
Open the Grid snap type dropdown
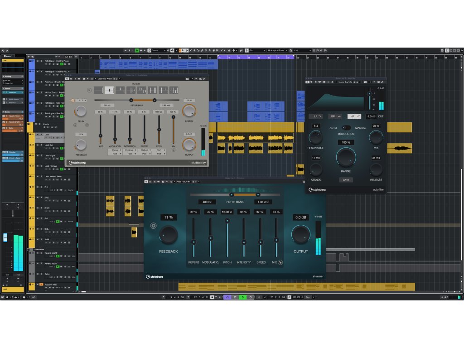click(257, 50)
